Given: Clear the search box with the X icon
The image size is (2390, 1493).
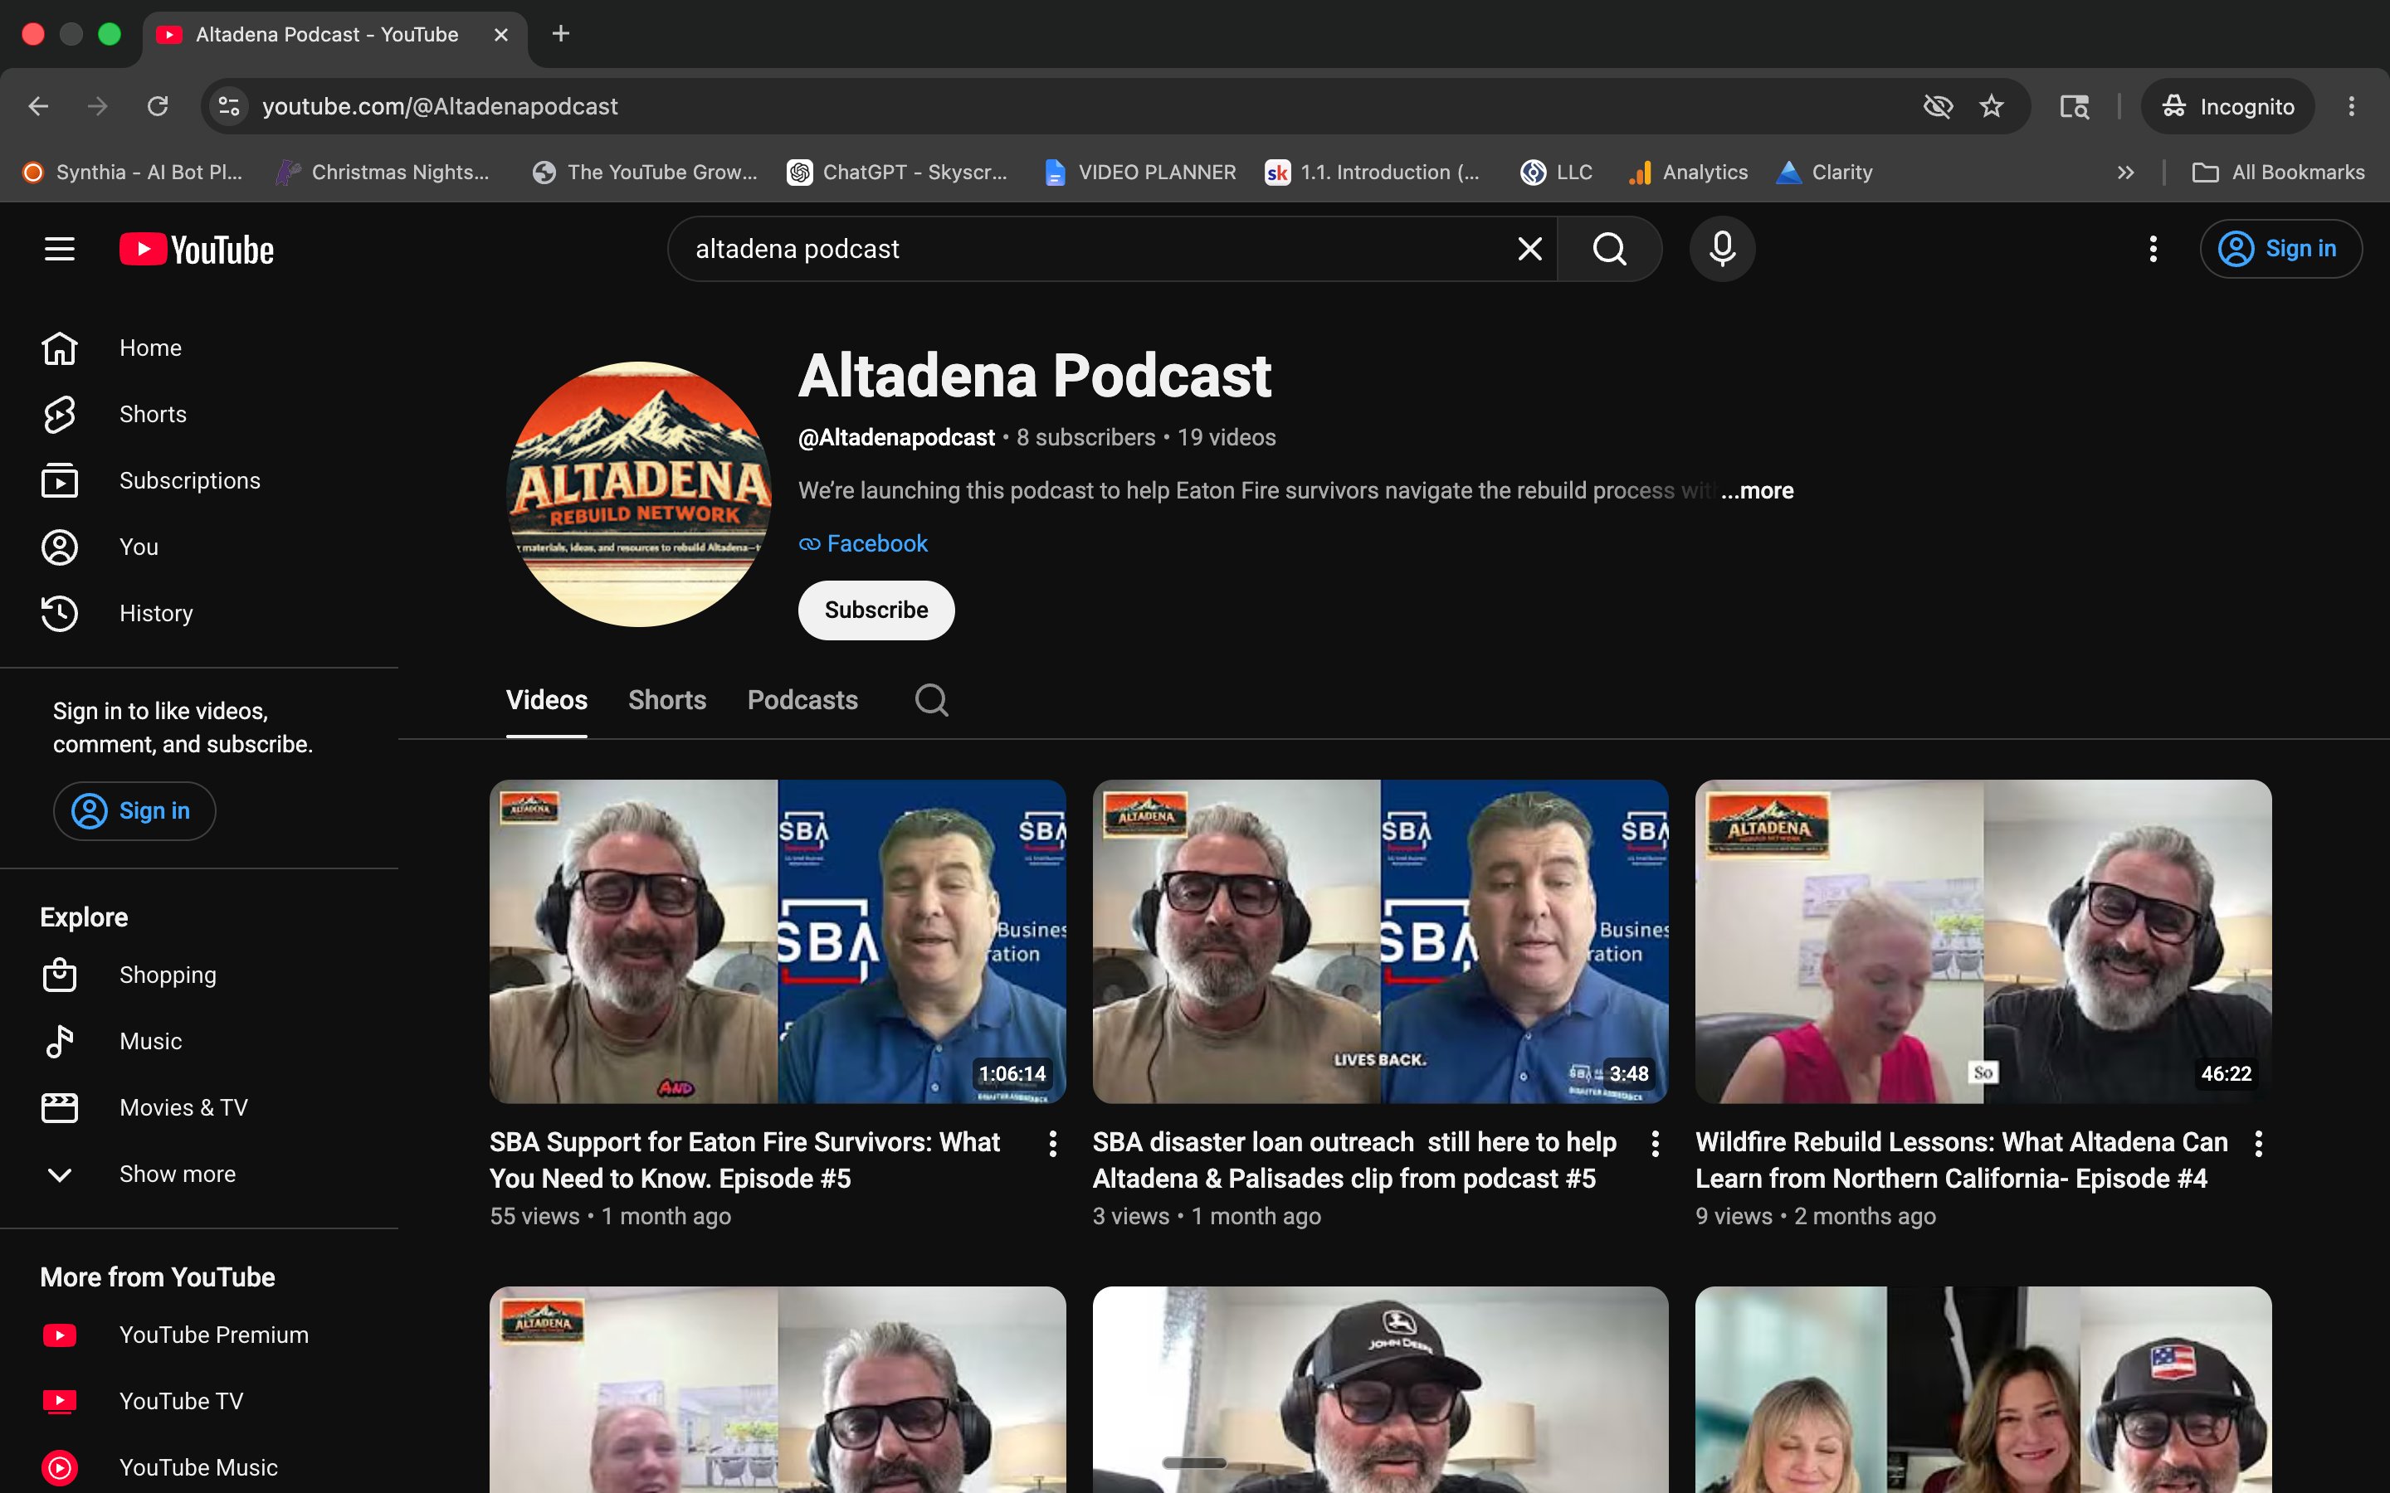Looking at the screenshot, I should [1529, 249].
